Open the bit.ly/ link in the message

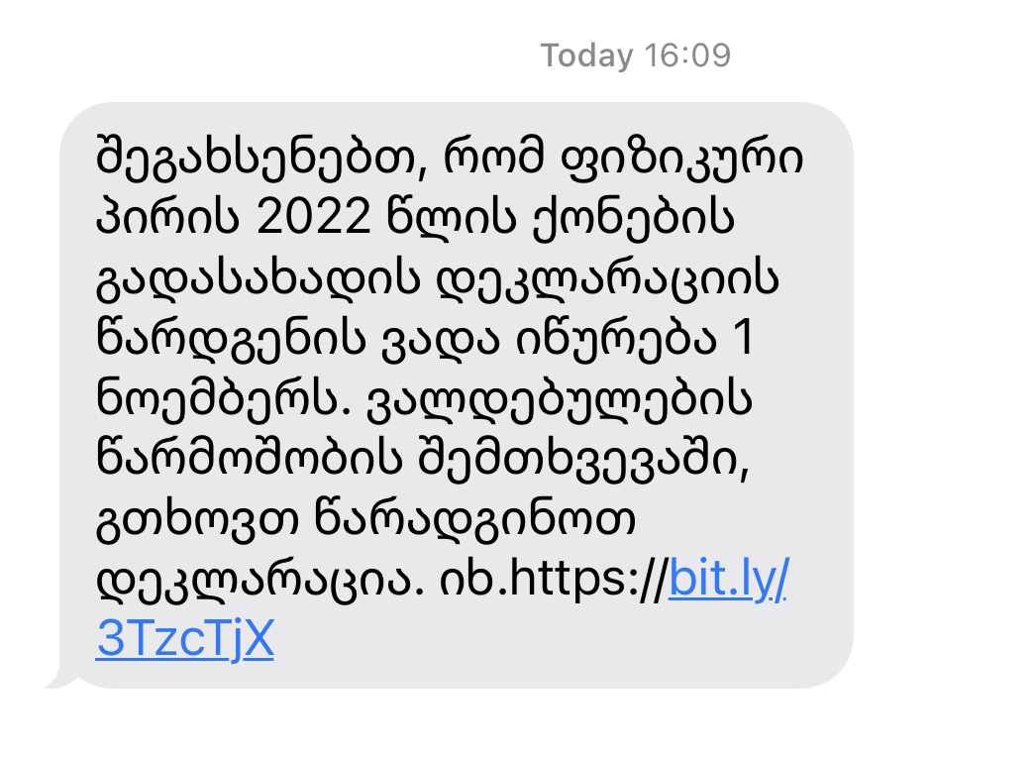(x=728, y=580)
